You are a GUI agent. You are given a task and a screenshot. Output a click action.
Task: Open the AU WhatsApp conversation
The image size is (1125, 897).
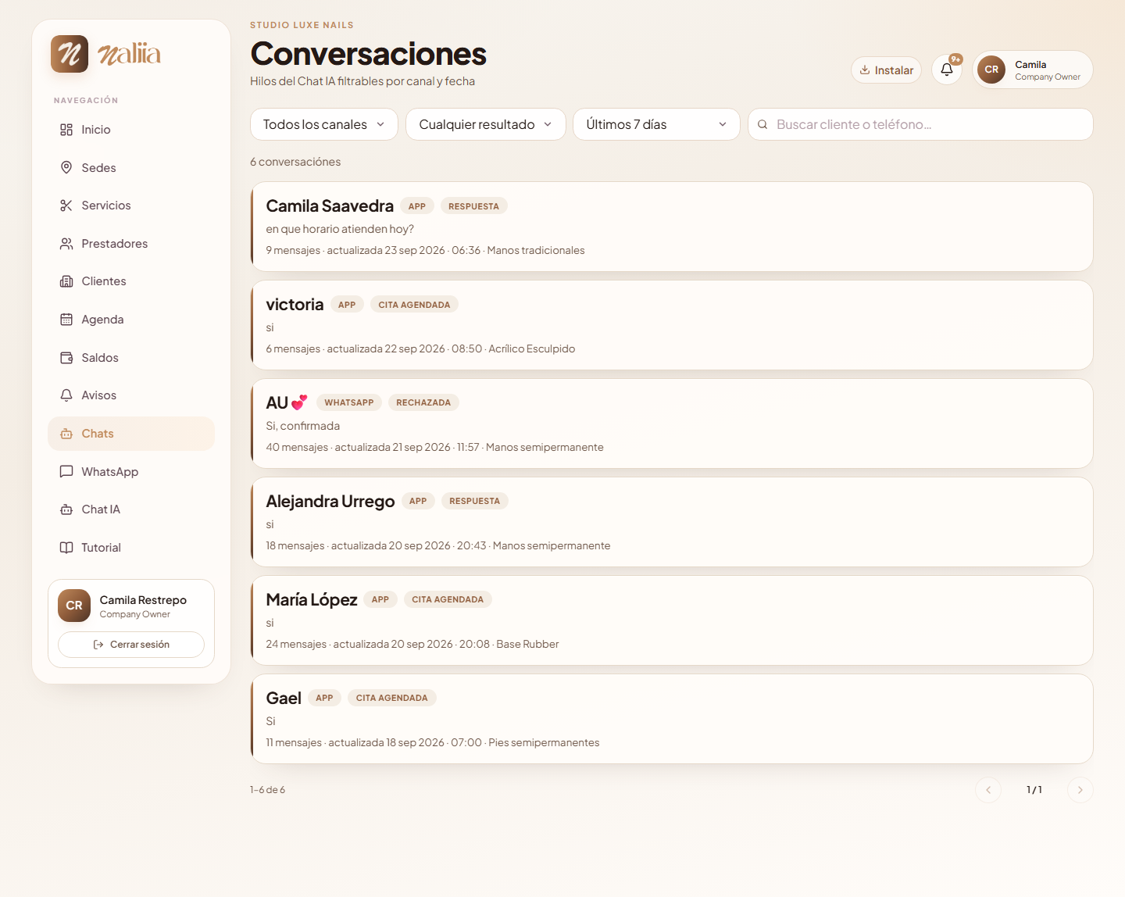point(672,423)
